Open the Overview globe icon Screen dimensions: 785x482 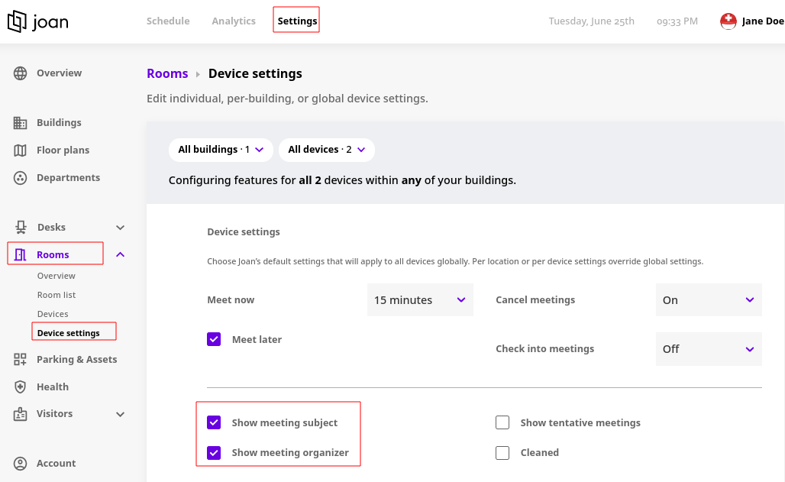(x=20, y=73)
